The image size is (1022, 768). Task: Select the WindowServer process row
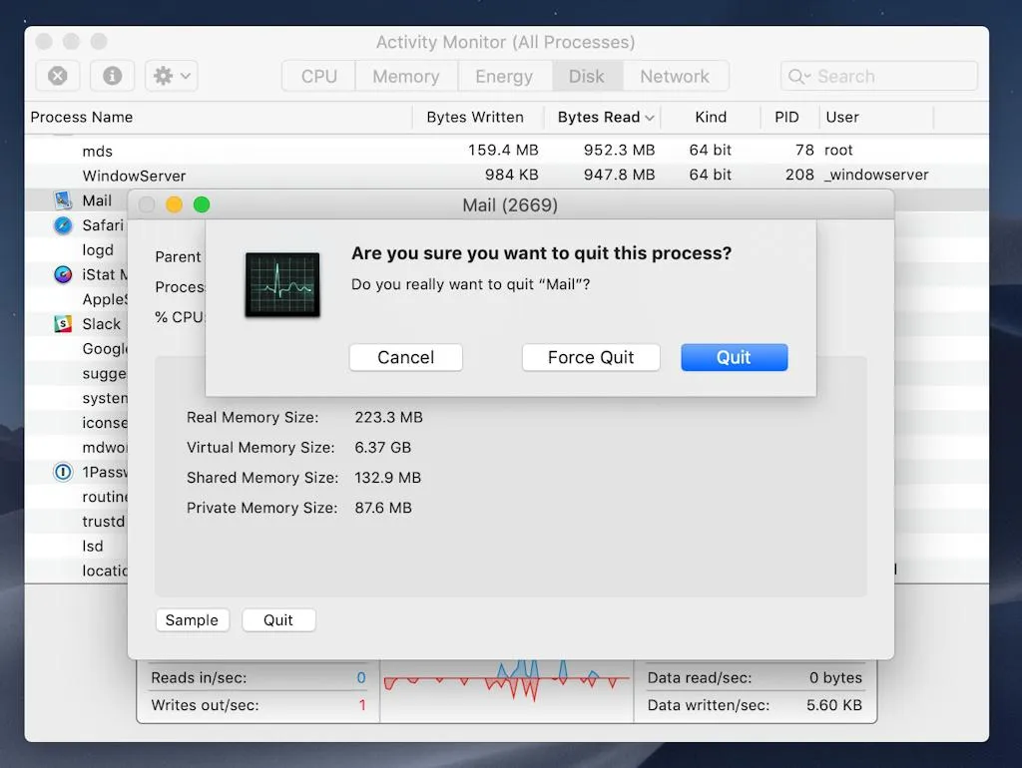pyautogui.click(x=506, y=176)
